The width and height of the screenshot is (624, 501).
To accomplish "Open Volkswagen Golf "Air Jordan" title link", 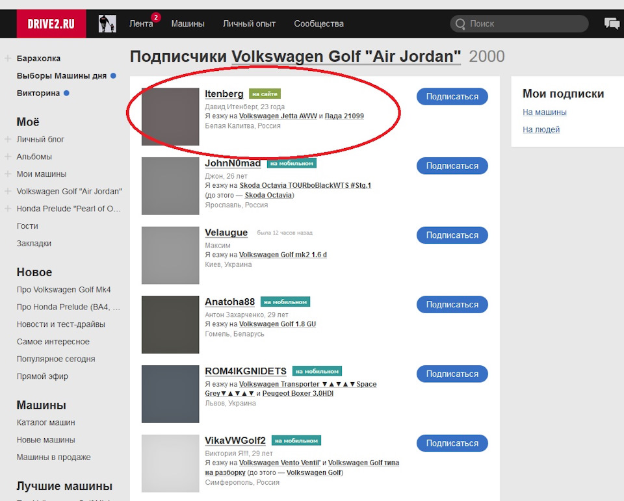I will 346,57.
